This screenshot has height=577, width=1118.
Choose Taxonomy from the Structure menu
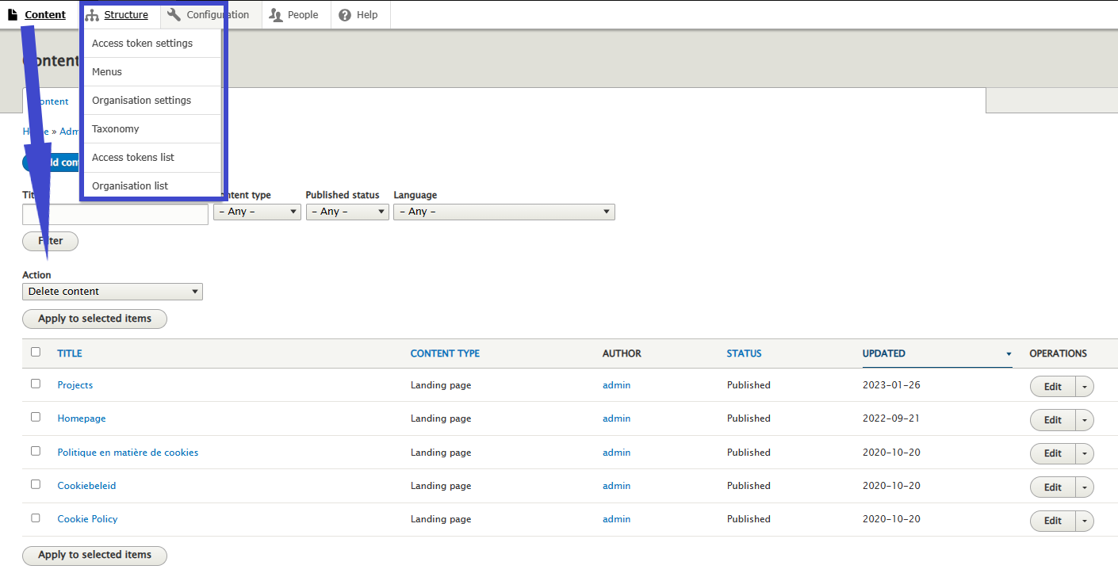(116, 128)
